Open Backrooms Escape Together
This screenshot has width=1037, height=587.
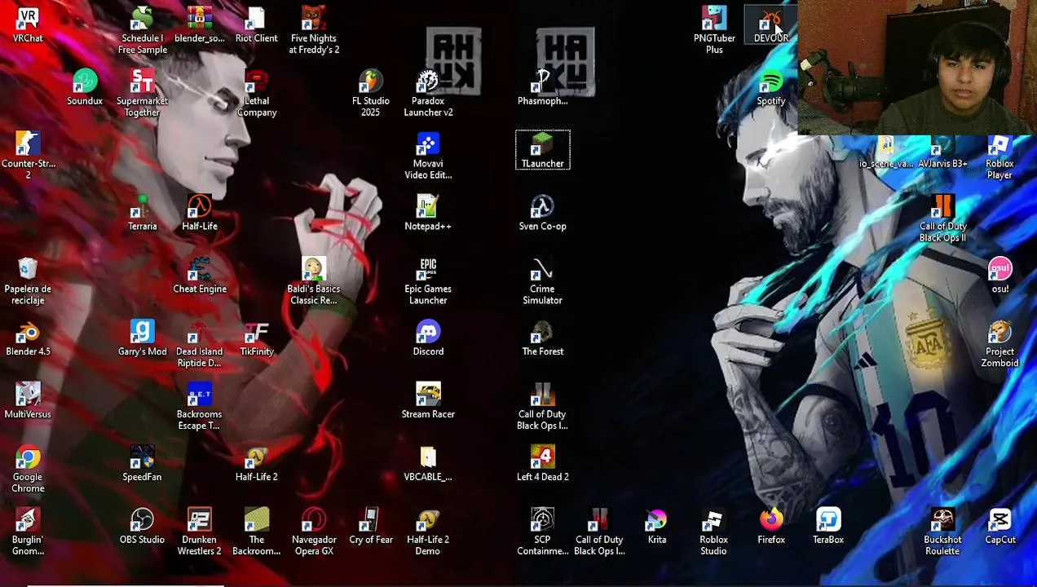point(200,408)
